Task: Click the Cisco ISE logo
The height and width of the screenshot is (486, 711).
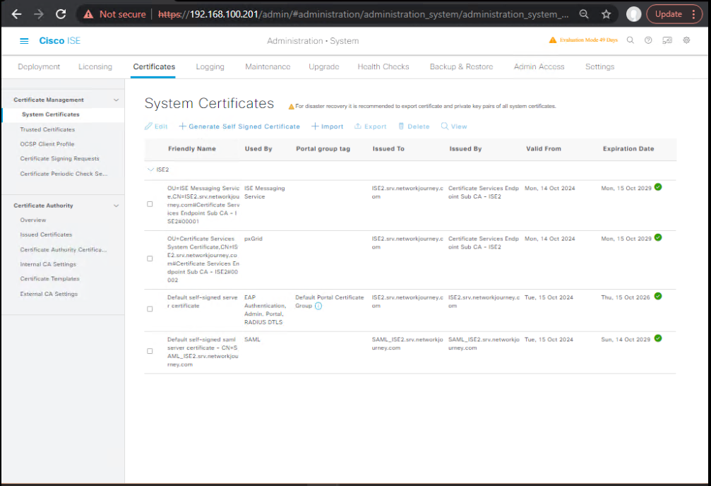Action: 59,41
